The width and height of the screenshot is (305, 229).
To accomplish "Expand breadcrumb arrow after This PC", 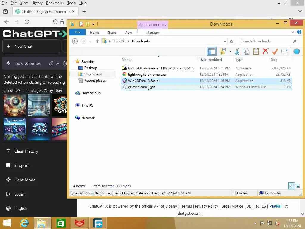I will click(x=128, y=41).
